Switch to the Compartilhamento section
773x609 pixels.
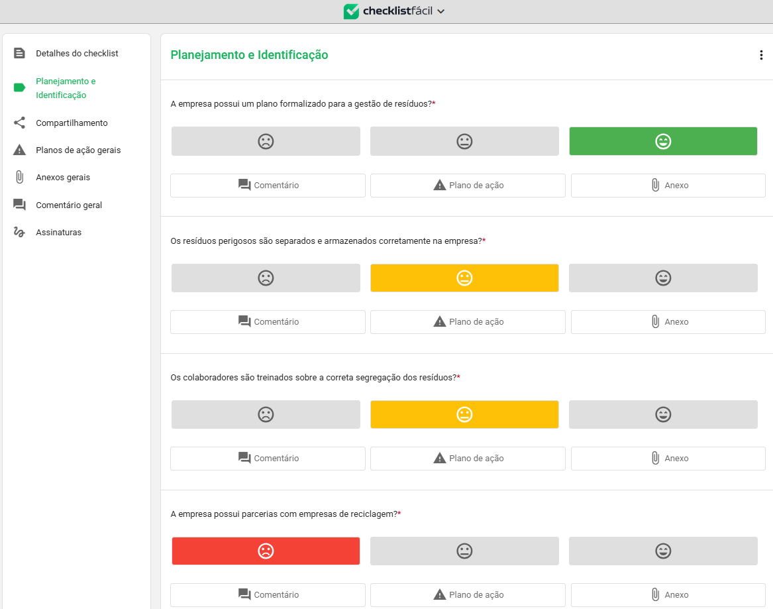(72, 123)
